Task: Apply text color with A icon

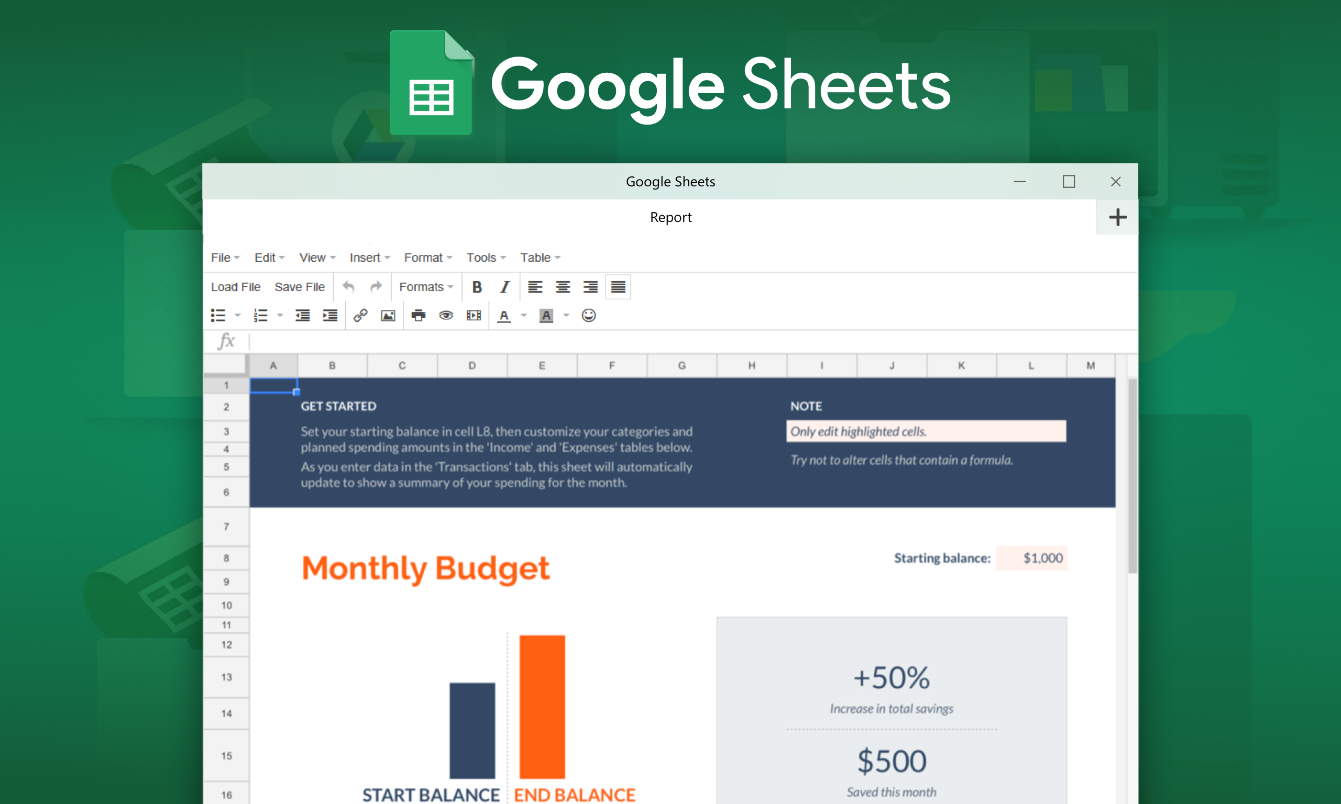Action: [x=504, y=315]
